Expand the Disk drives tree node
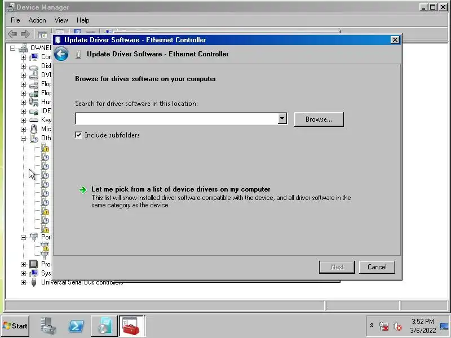451x338 pixels. pyautogui.click(x=23, y=66)
